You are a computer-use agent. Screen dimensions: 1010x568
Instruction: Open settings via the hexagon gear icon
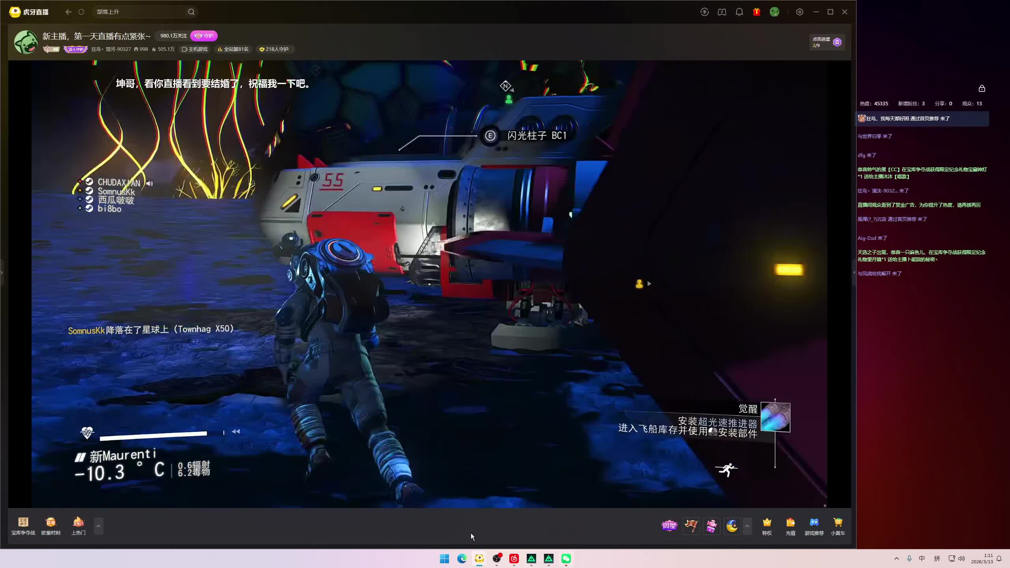[x=799, y=12]
